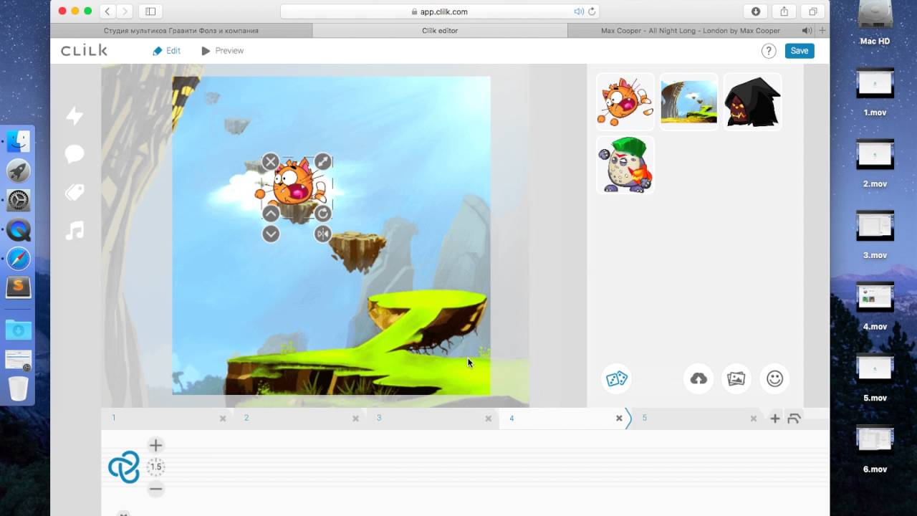This screenshot has width=917, height=516.
Task: Add a new scene with plus icon
Action: 774,419
